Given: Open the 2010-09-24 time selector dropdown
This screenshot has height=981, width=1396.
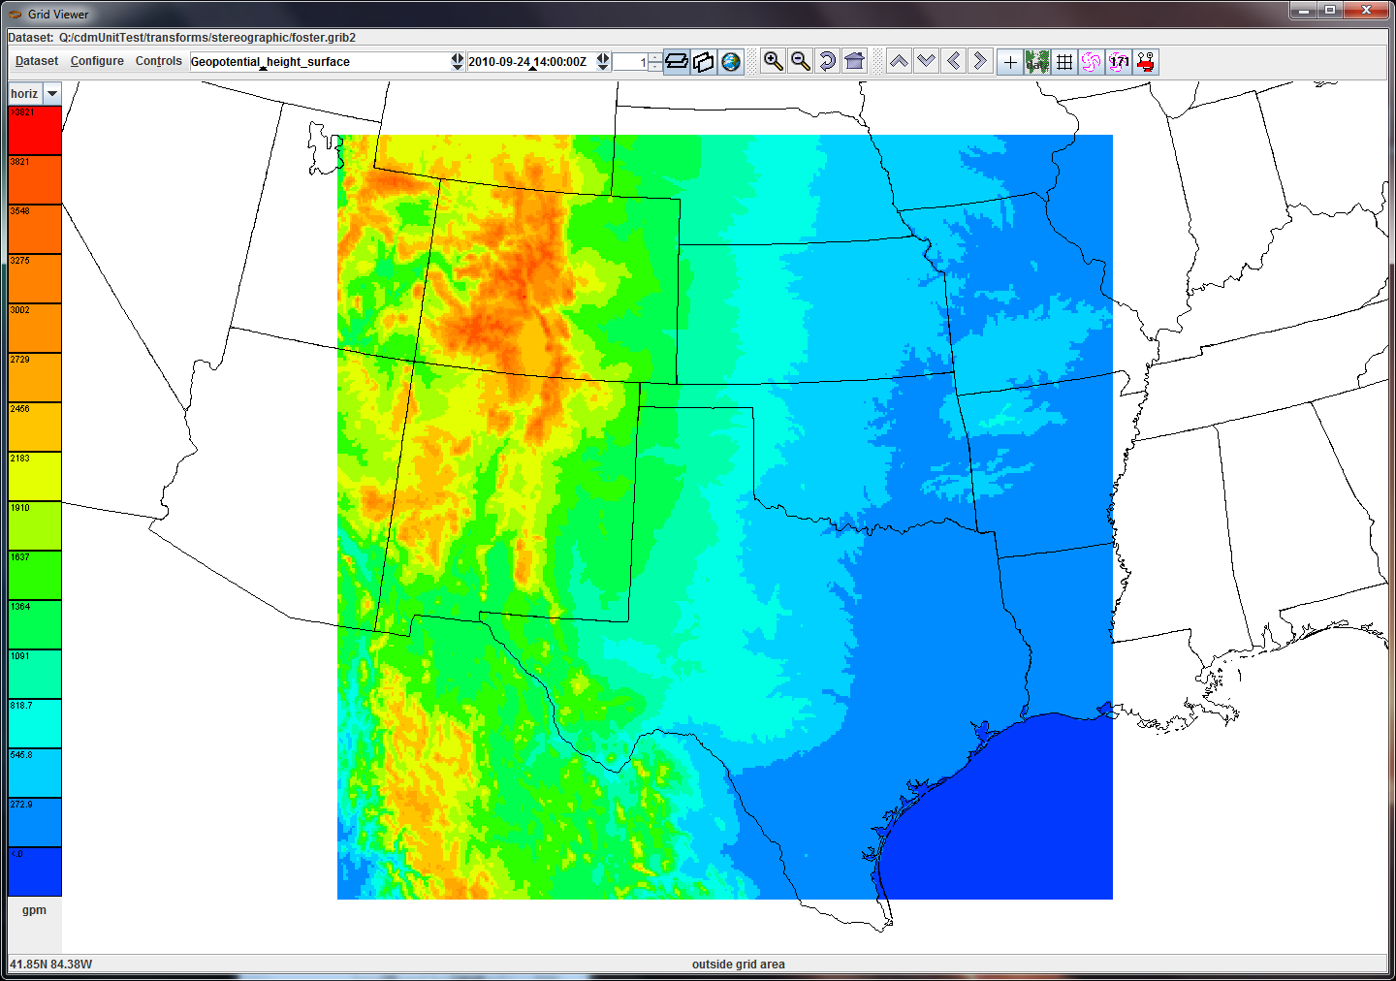Looking at the screenshot, I should coord(603,62).
